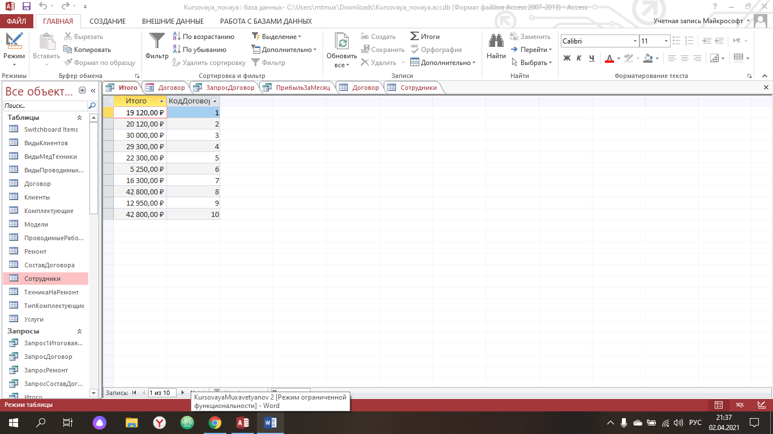Click the Итоги sigma button

coord(425,37)
